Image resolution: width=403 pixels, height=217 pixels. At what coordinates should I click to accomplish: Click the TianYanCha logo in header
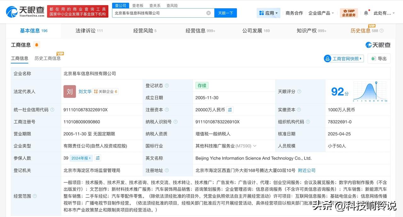coord(25,11)
